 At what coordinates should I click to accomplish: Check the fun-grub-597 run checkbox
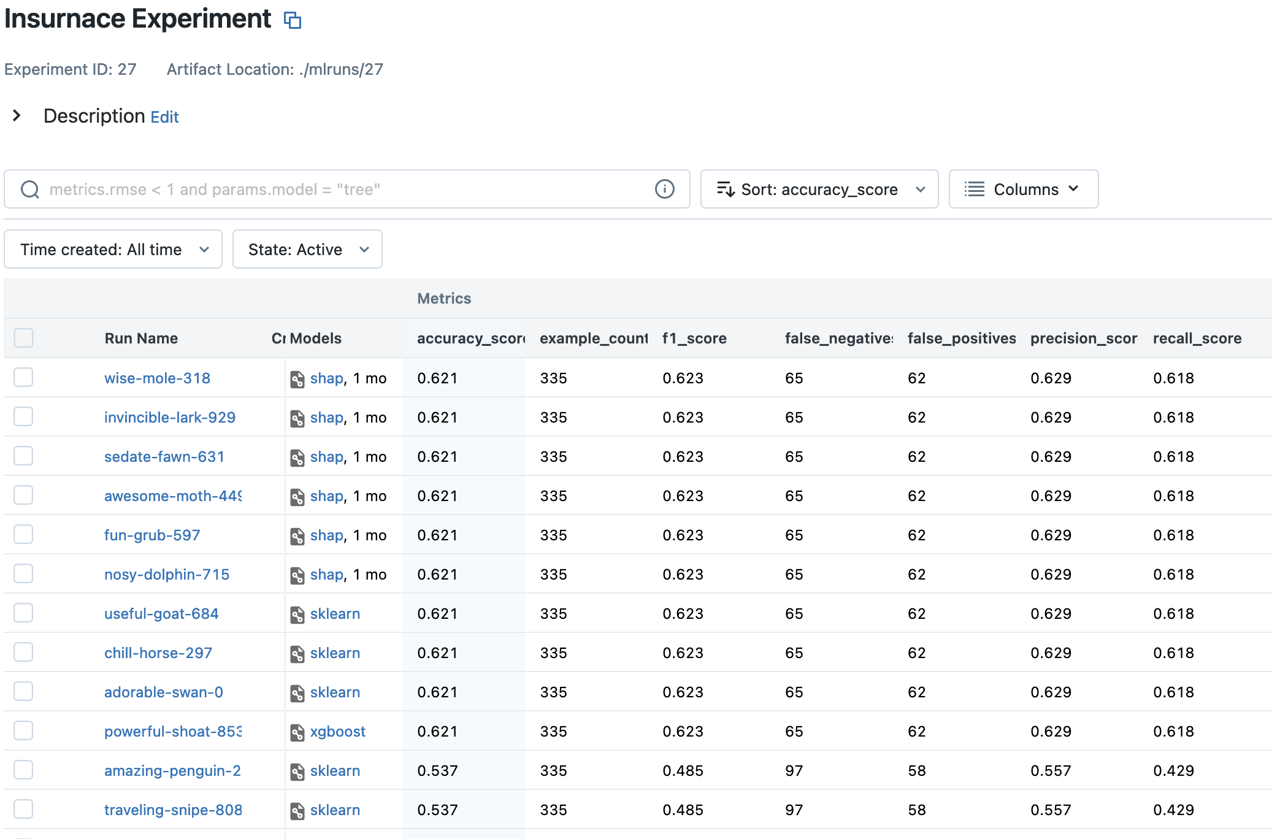tap(24, 534)
